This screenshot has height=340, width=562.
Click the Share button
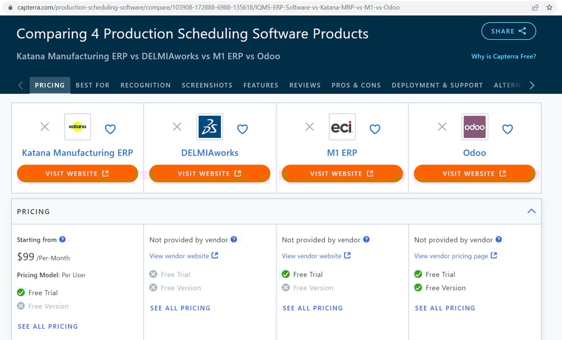pyautogui.click(x=508, y=31)
